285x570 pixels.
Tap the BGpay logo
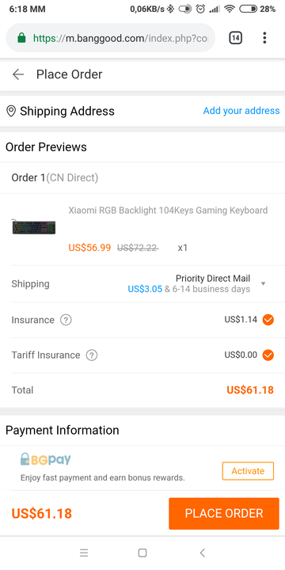(45, 459)
